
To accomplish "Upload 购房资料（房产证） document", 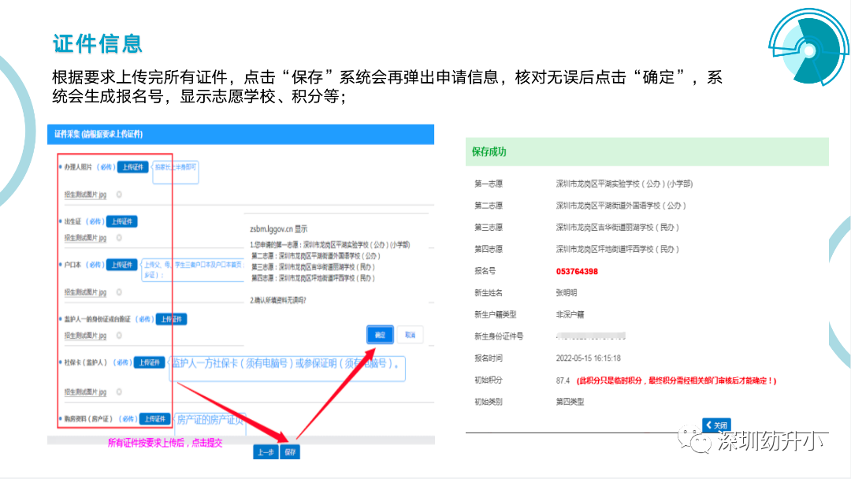I will 154,419.
